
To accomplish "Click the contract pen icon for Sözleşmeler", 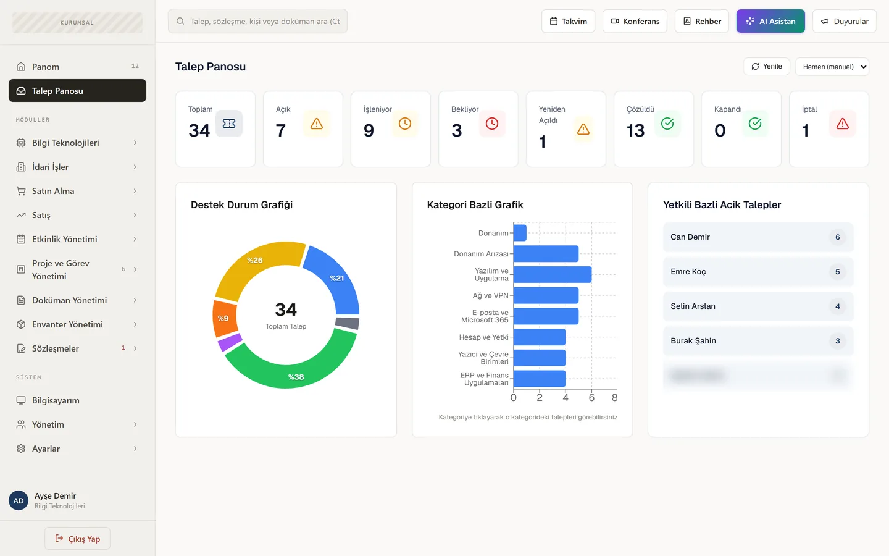I will [x=21, y=348].
